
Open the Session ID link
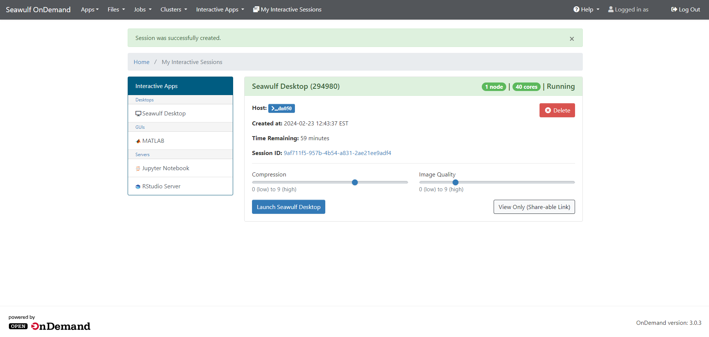click(x=337, y=153)
